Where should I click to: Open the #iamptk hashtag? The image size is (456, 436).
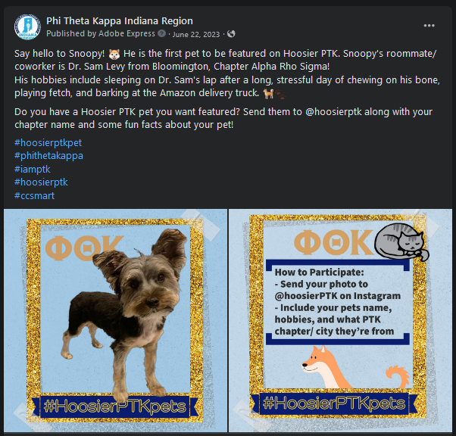33,169
